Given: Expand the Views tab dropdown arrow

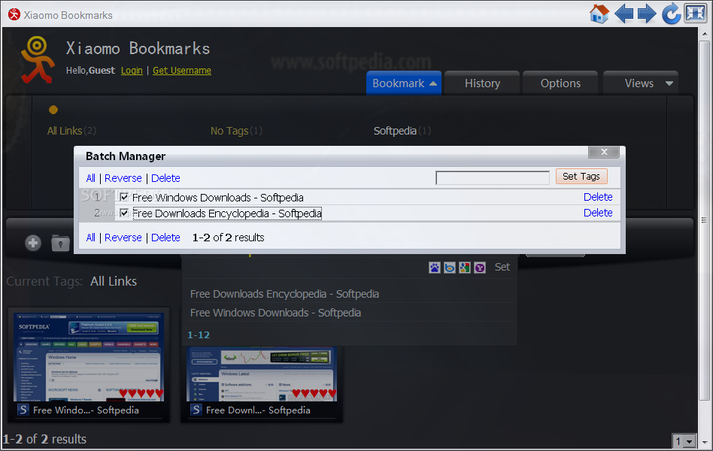Looking at the screenshot, I should pyautogui.click(x=669, y=83).
